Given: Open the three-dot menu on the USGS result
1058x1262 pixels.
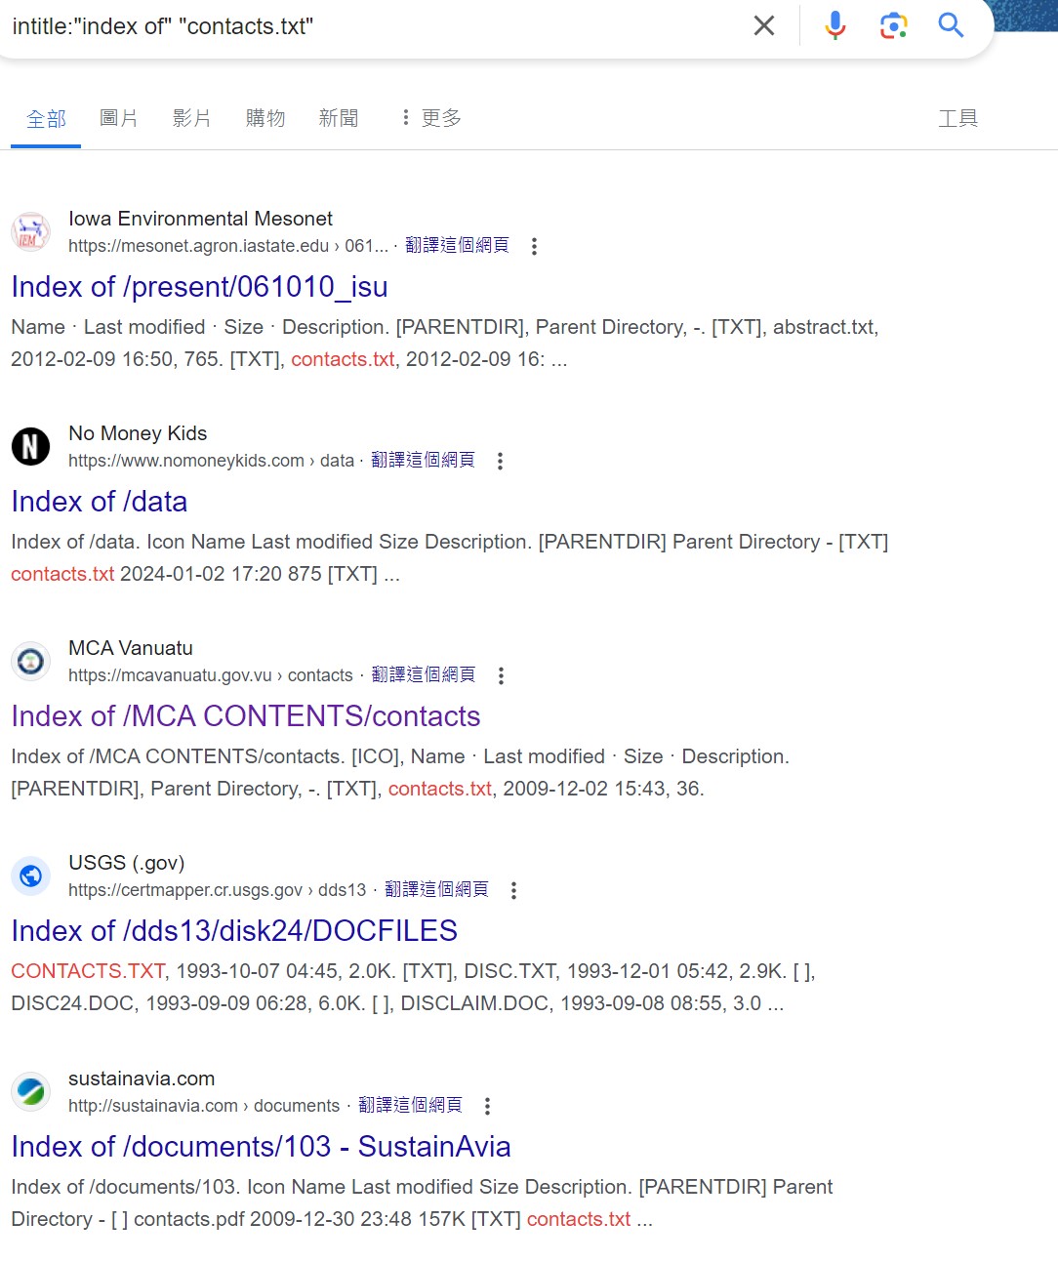Looking at the screenshot, I should (512, 890).
